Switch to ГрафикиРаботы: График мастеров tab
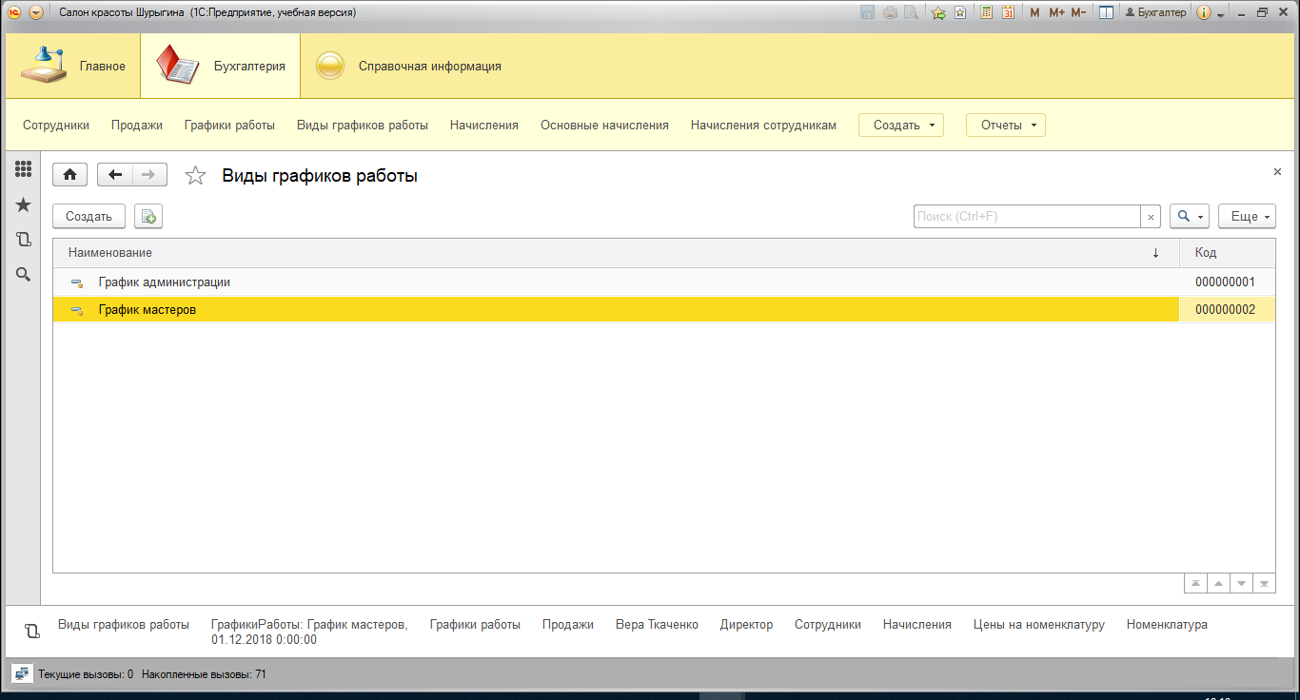 [x=309, y=632]
